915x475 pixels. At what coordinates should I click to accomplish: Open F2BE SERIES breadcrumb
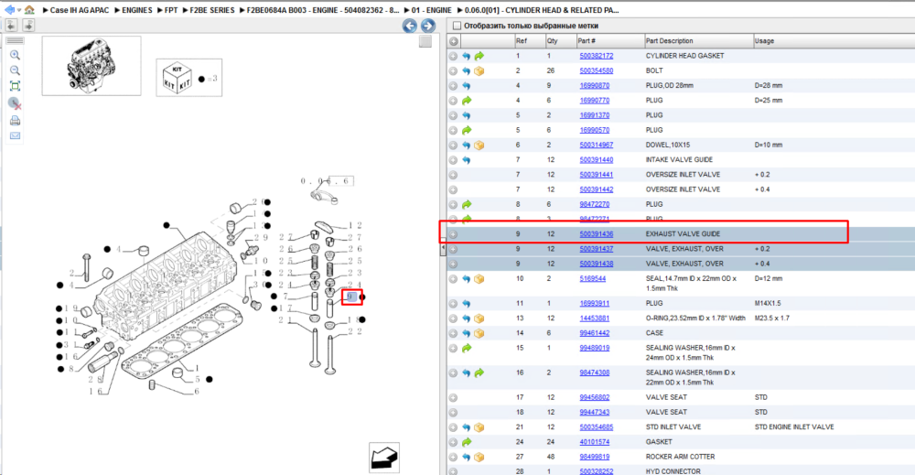click(x=212, y=10)
